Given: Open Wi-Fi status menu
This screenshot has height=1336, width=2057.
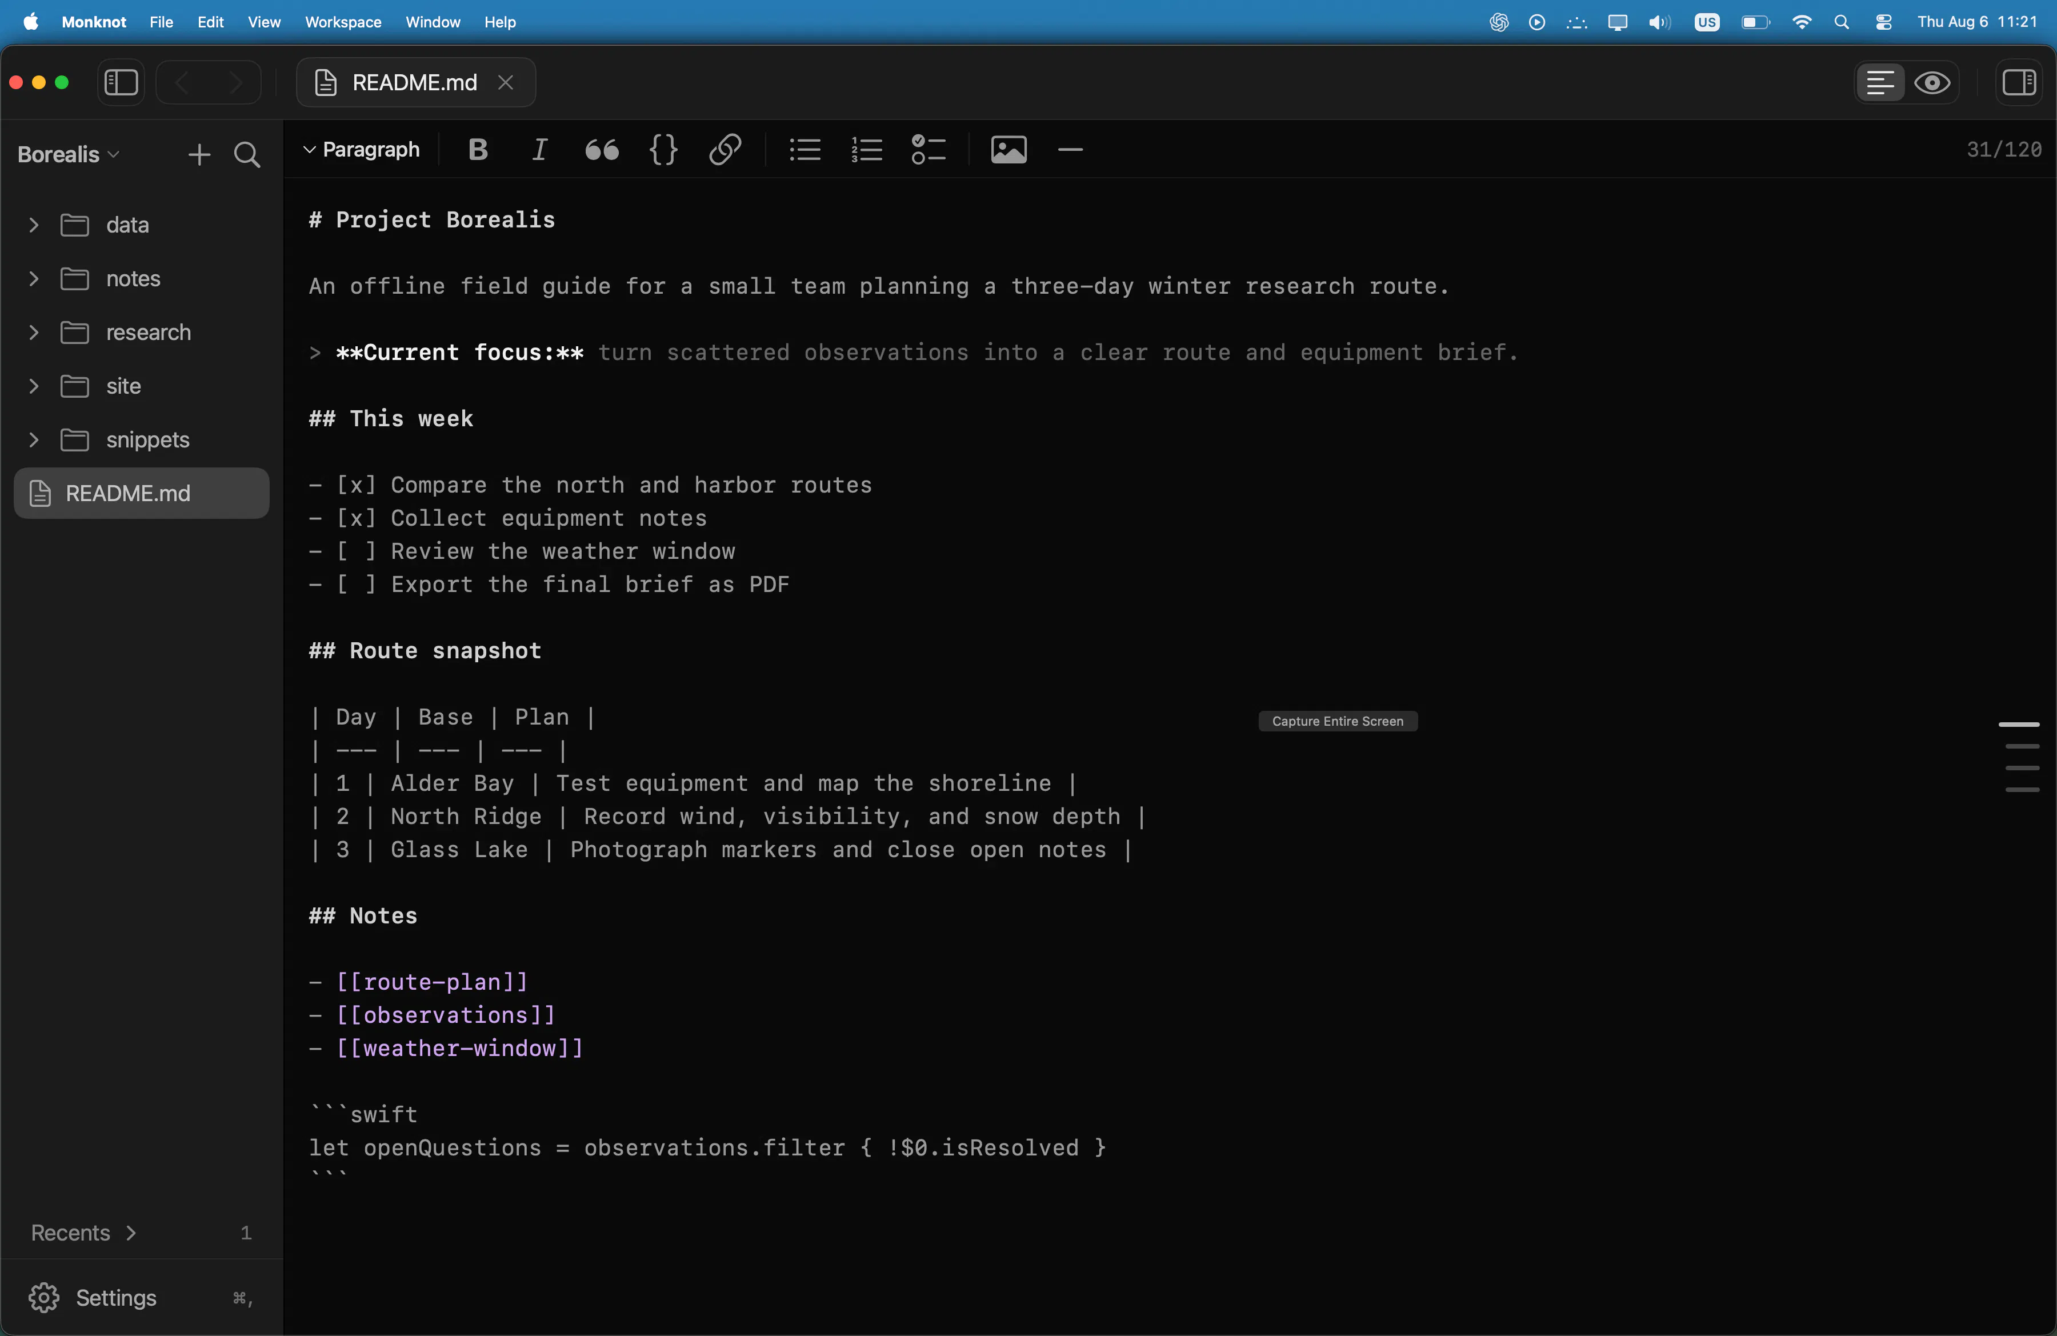Looking at the screenshot, I should pyautogui.click(x=1802, y=22).
